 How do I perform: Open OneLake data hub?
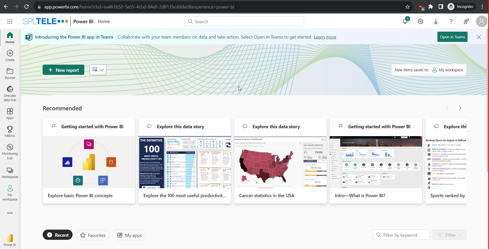coord(10,93)
